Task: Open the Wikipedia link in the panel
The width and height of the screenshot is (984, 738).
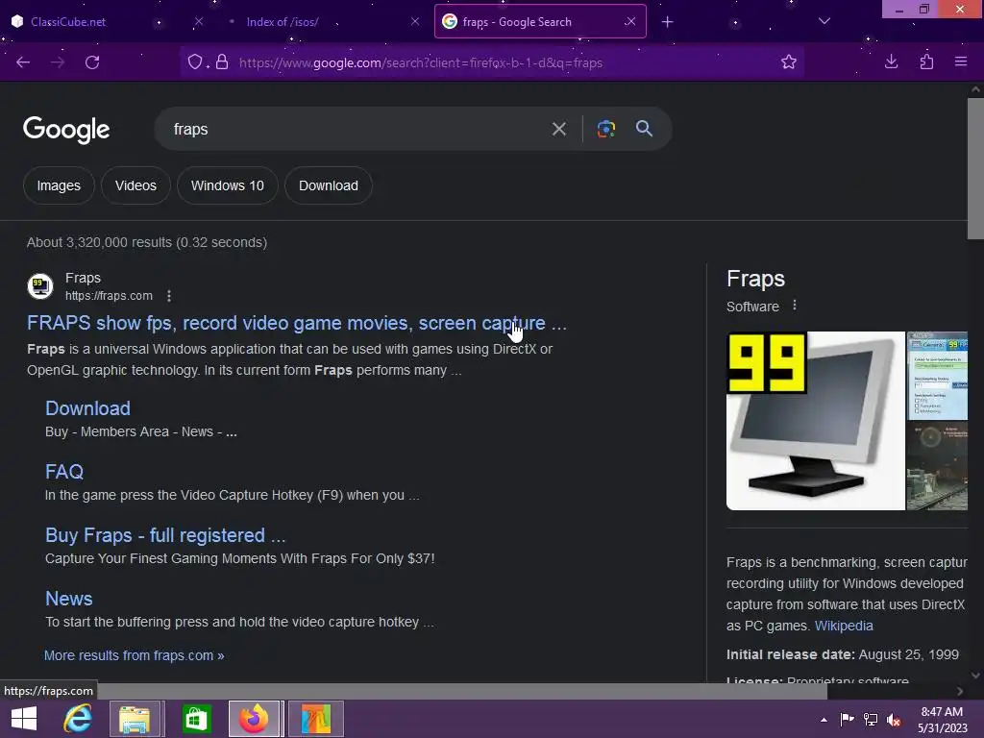Action: pyautogui.click(x=844, y=626)
